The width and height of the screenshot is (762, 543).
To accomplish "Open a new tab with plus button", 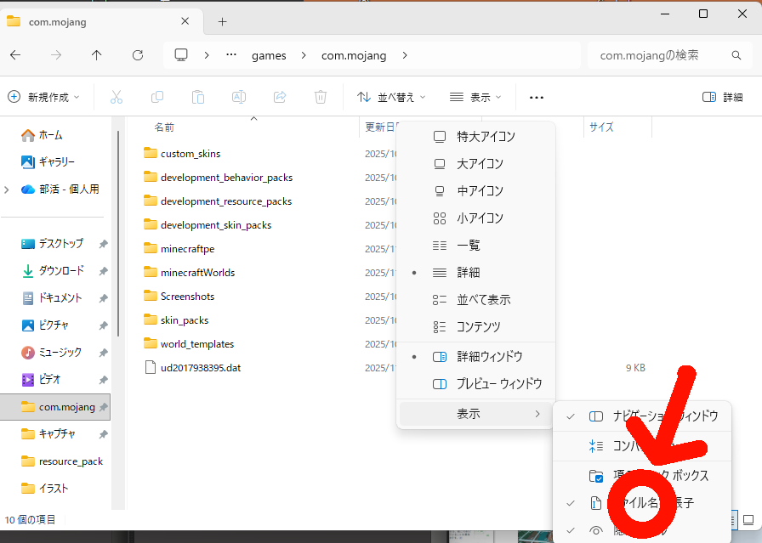I will point(222,21).
